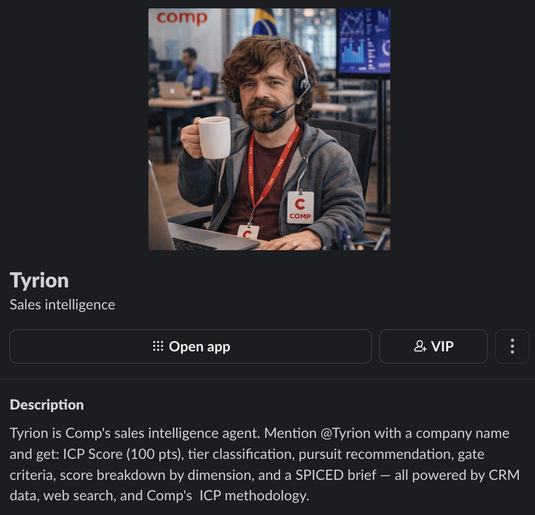Image resolution: width=535 pixels, height=515 pixels.
Task: Click the Tyrion app name heading
Action: (39, 281)
